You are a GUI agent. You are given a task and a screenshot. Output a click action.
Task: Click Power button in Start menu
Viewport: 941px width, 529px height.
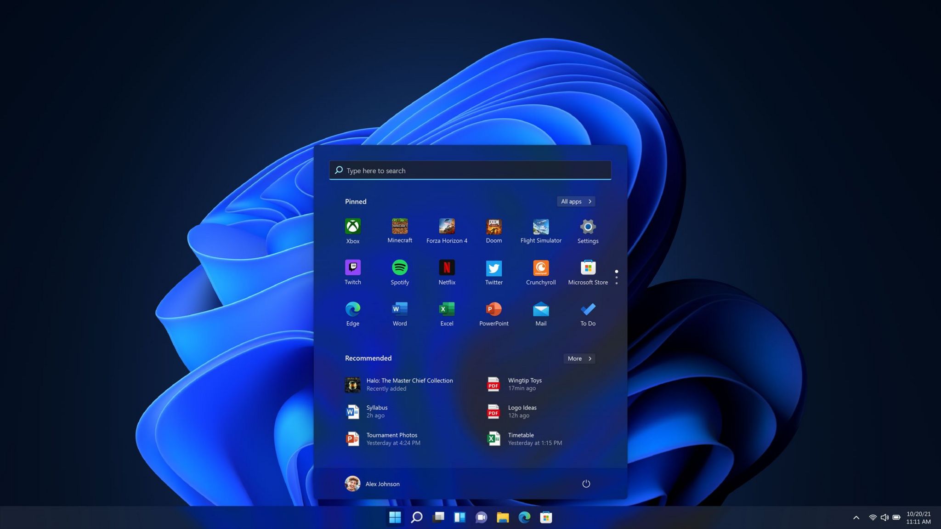(x=585, y=484)
